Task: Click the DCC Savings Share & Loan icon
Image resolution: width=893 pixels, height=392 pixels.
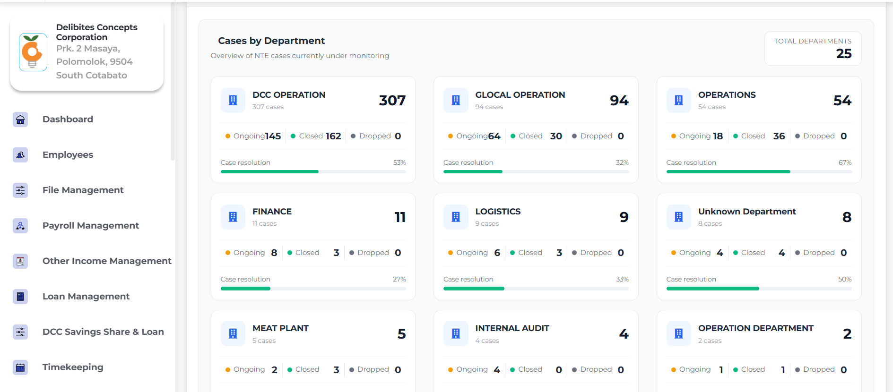Action: (x=20, y=332)
